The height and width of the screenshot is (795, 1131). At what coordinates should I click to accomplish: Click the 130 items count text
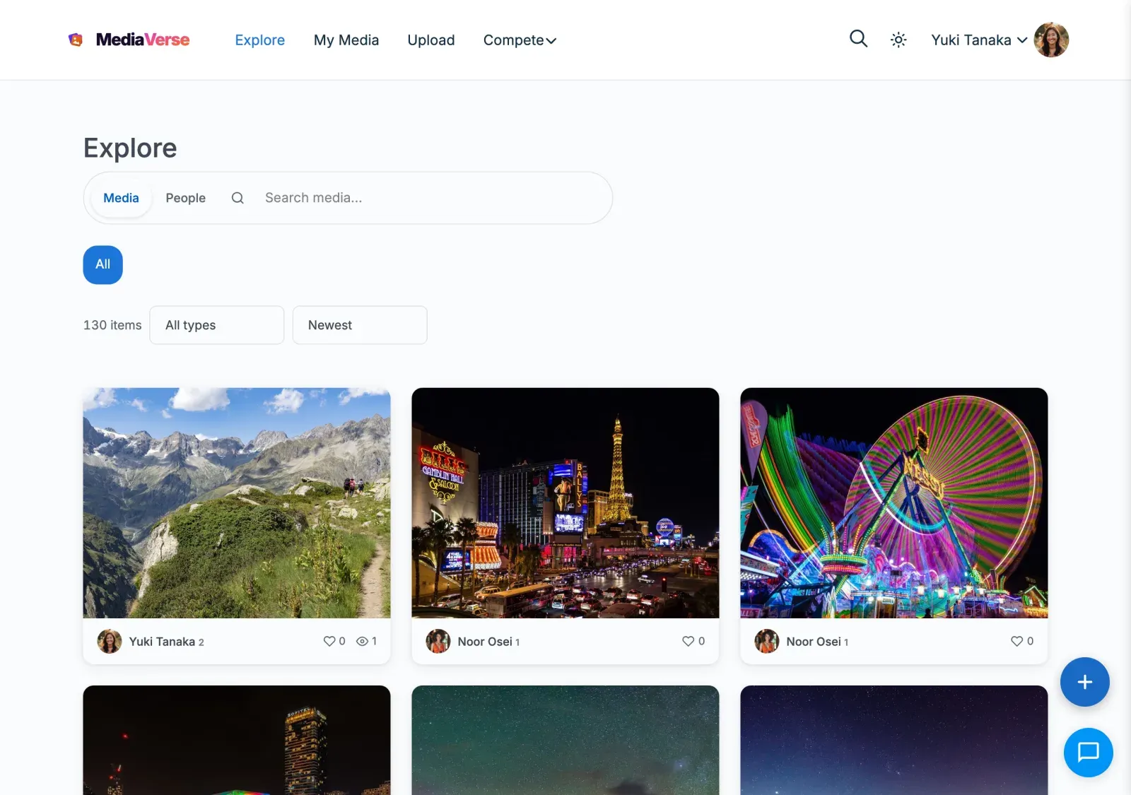(112, 325)
